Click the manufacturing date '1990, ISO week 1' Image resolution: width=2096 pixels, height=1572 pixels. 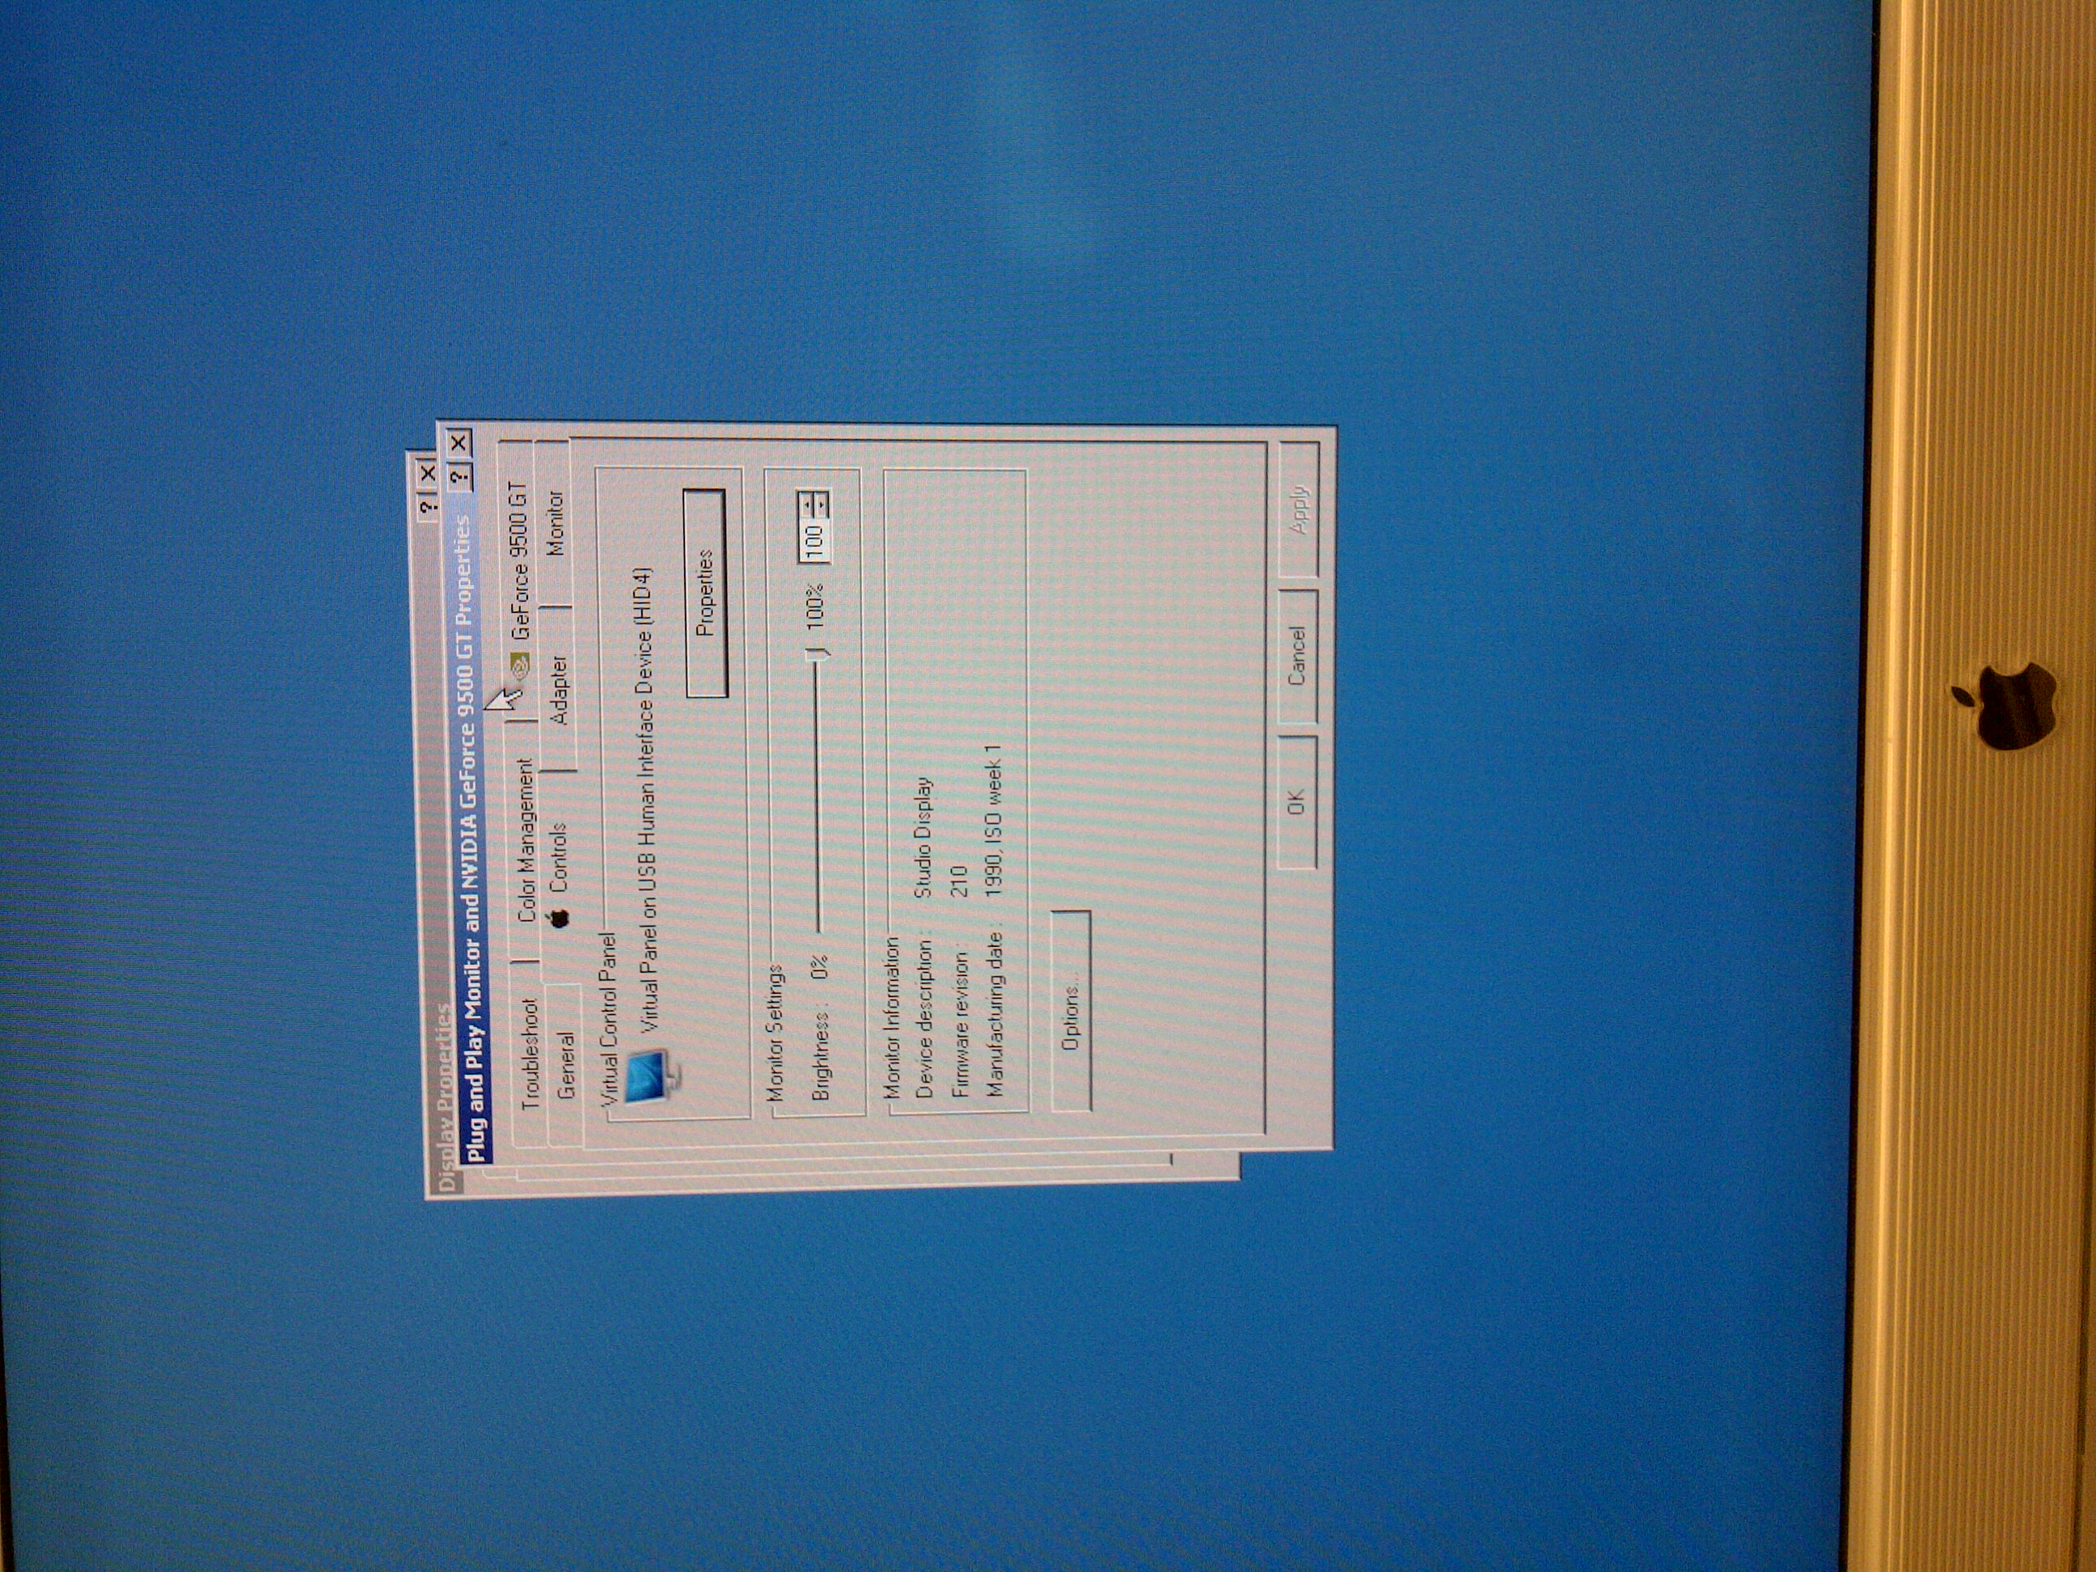(993, 821)
